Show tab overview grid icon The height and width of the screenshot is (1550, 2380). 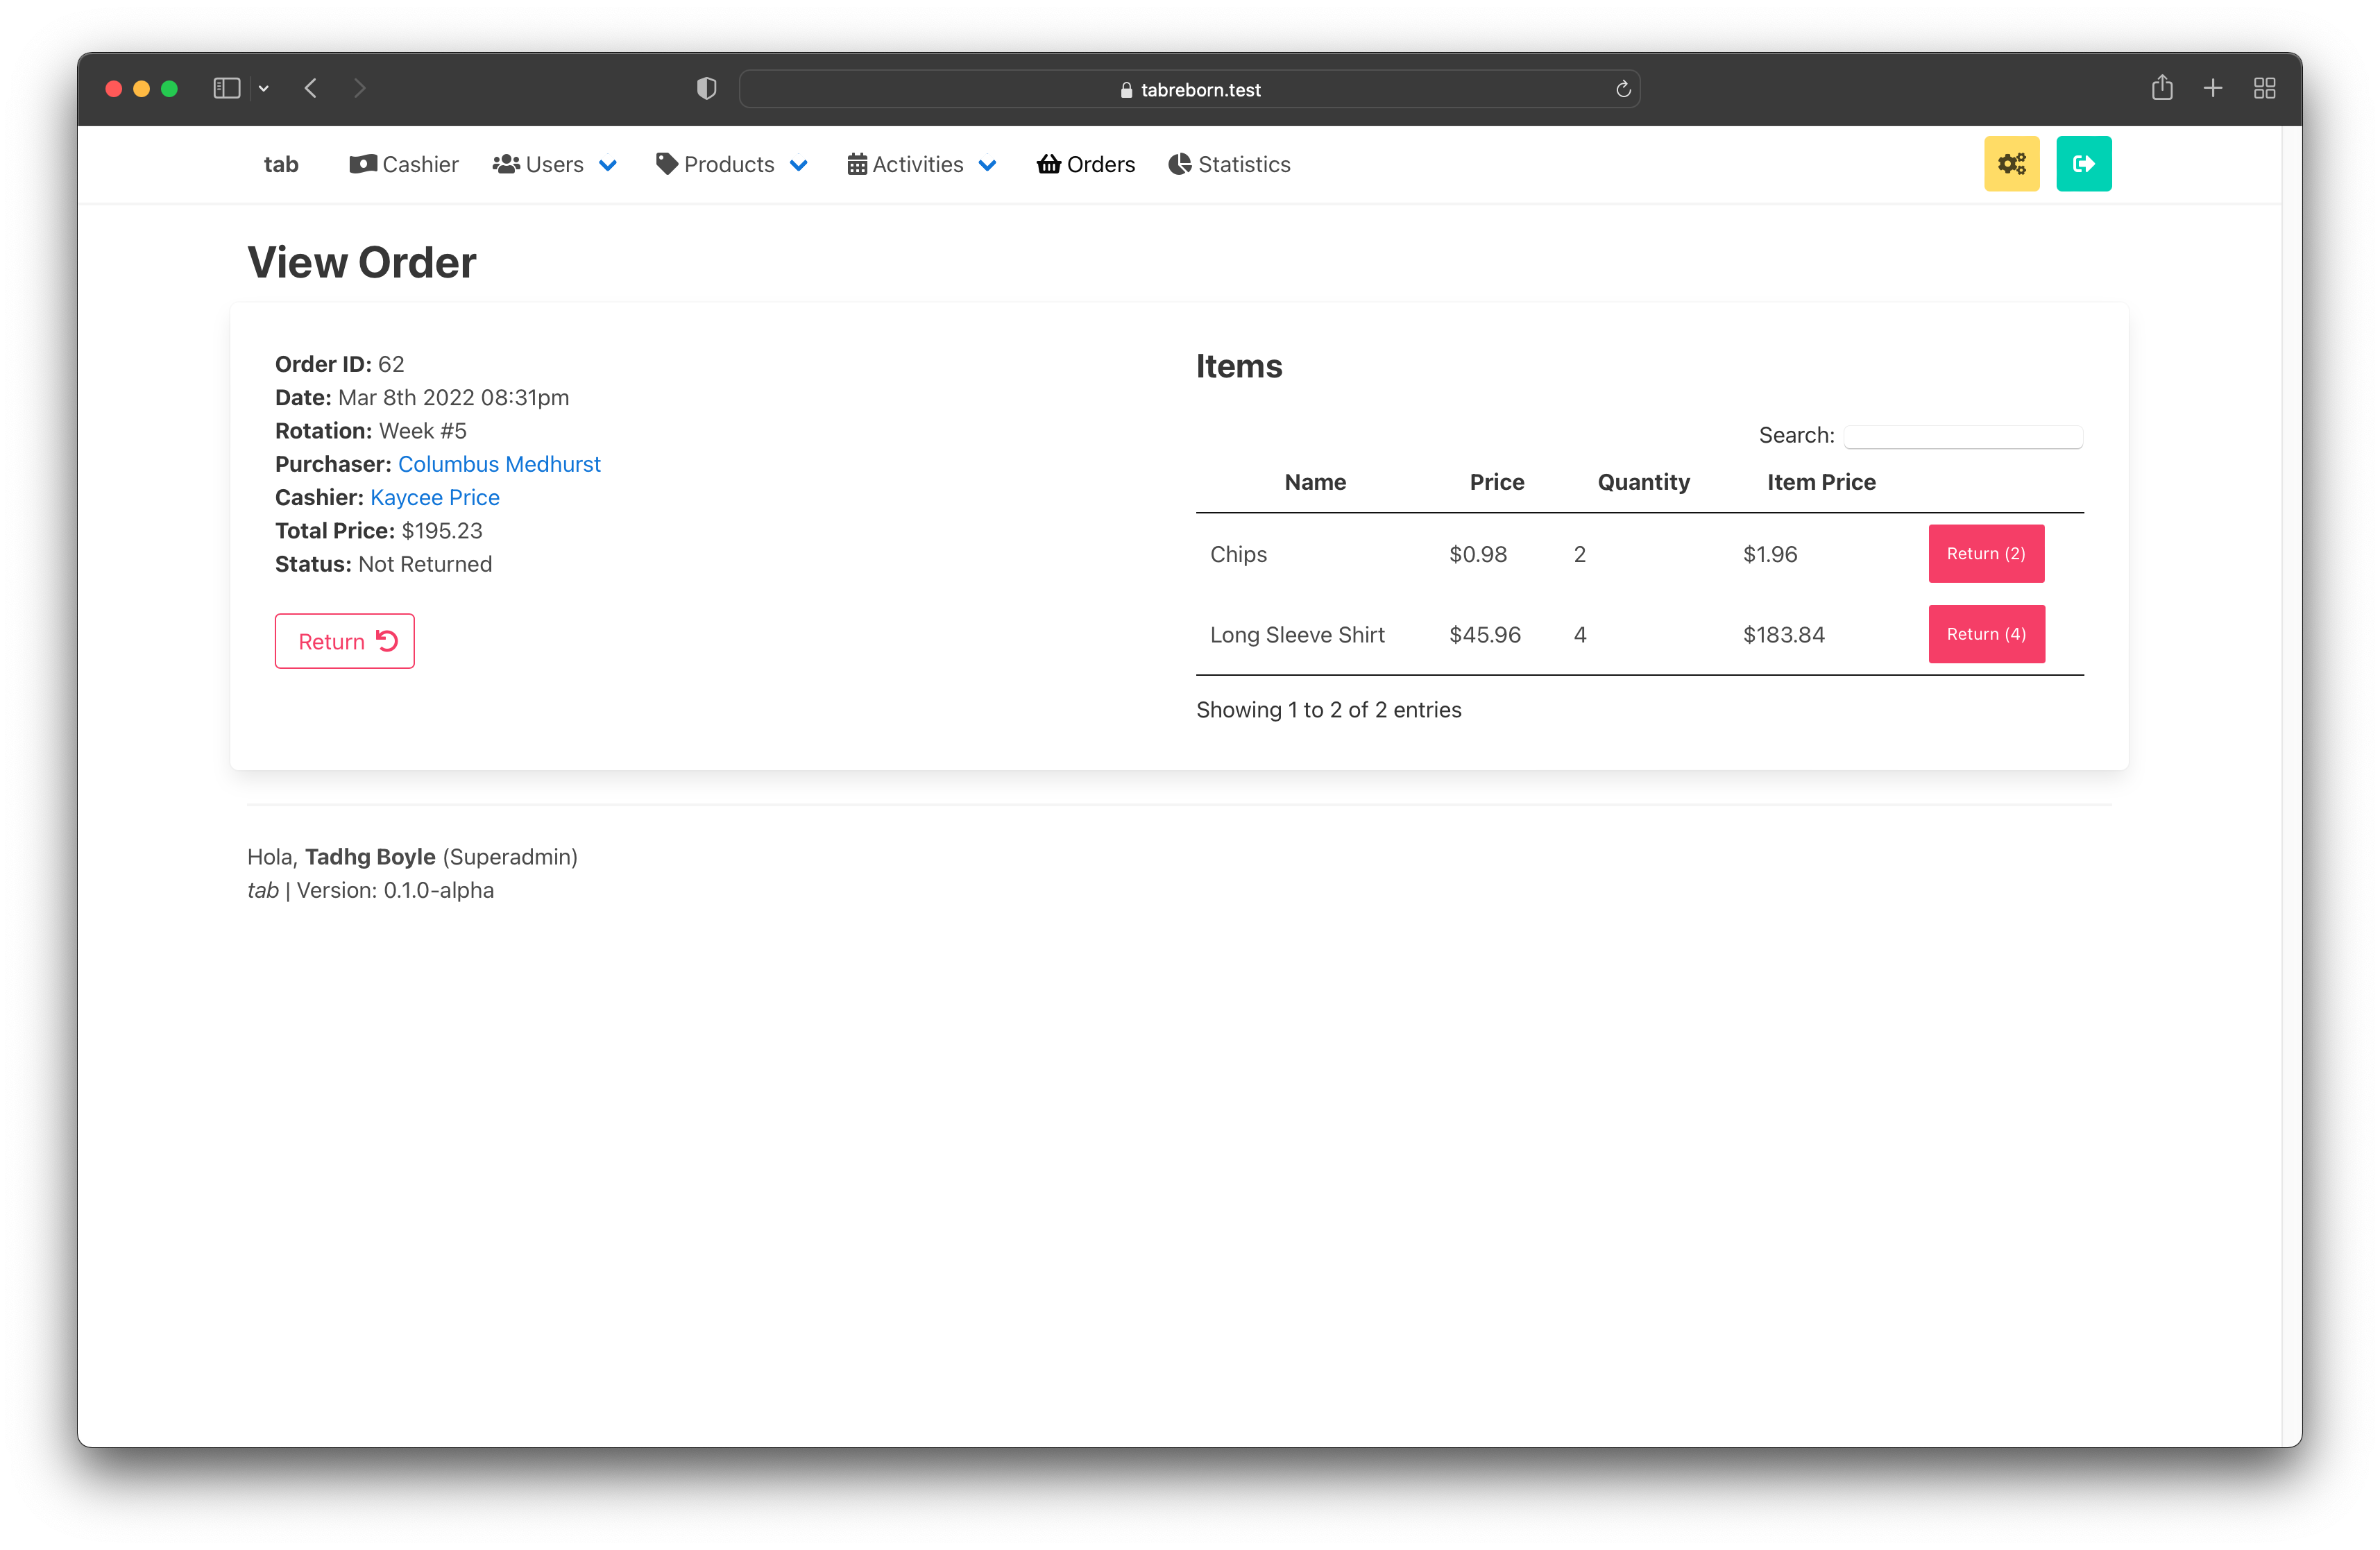click(2264, 89)
